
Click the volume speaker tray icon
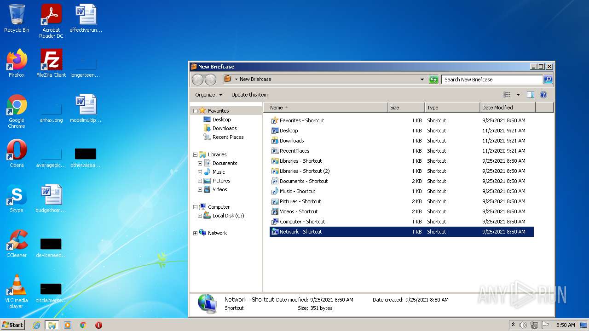tap(523, 325)
